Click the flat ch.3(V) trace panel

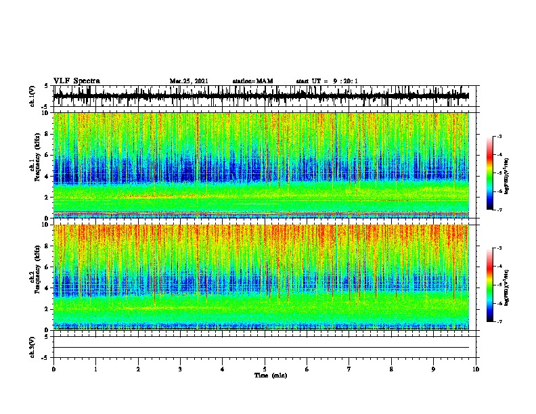[264, 347]
